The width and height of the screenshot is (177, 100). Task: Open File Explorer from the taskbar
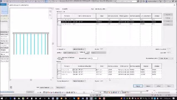click(x=19, y=98)
